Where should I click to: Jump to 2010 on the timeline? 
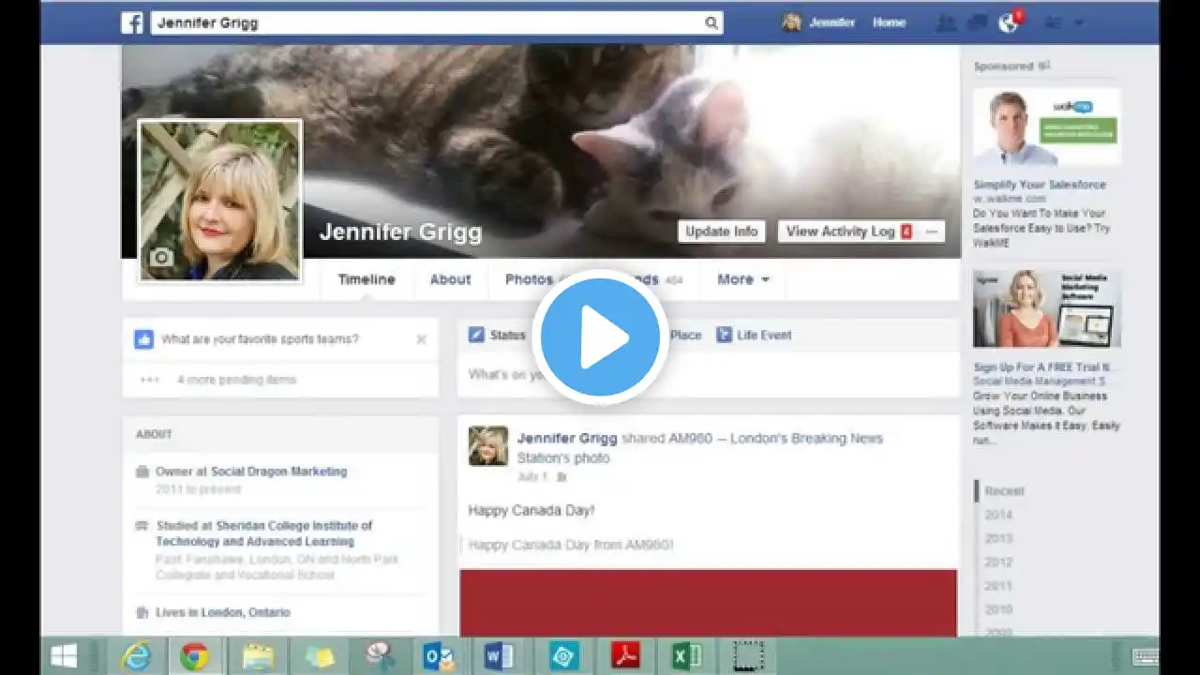998,609
